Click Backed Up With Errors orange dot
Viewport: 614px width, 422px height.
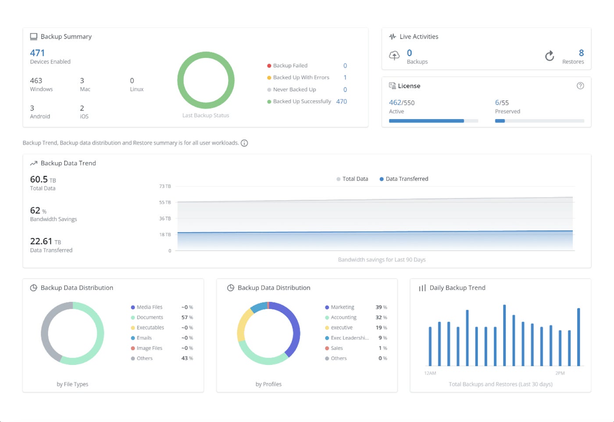pyautogui.click(x=269, y=78)
